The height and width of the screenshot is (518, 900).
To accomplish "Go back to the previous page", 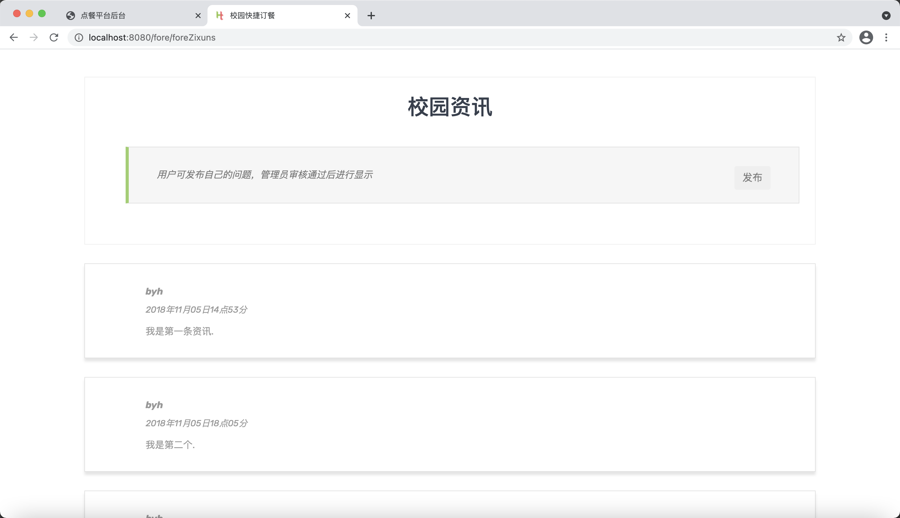I will (x=13, y=37).
